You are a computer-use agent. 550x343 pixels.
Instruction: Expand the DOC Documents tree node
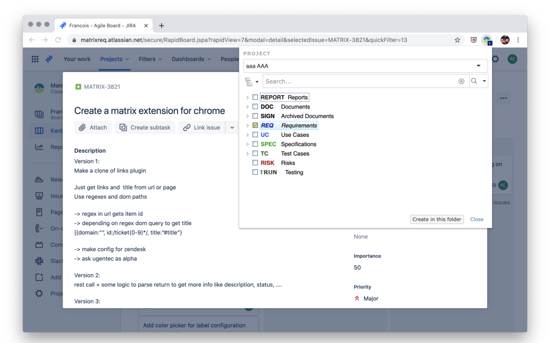point(247,107)
